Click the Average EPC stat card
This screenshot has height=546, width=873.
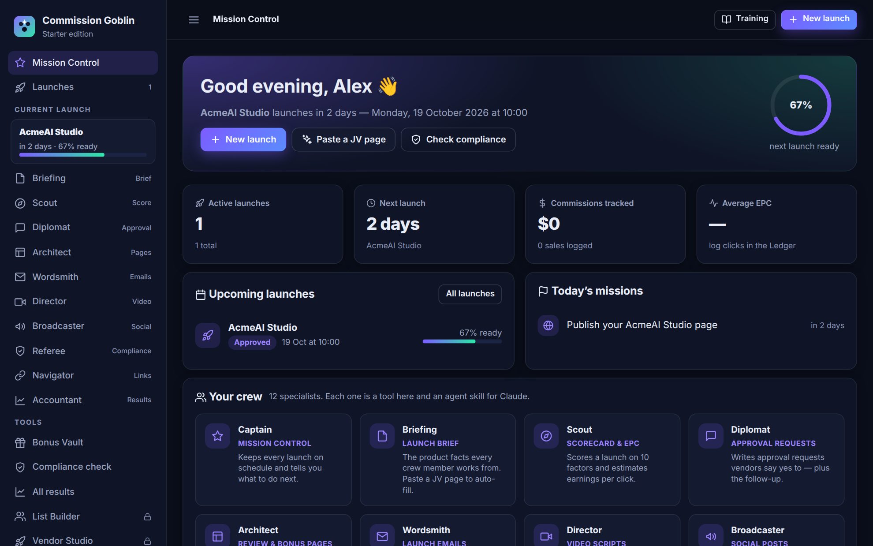pyautogui.click(x=776, y=224)
